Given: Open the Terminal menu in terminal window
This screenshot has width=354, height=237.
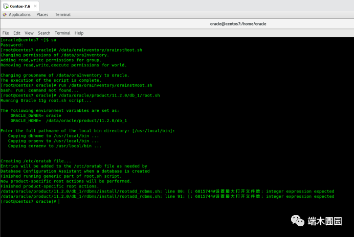Looking at the screenshot, I should (62, 33).
